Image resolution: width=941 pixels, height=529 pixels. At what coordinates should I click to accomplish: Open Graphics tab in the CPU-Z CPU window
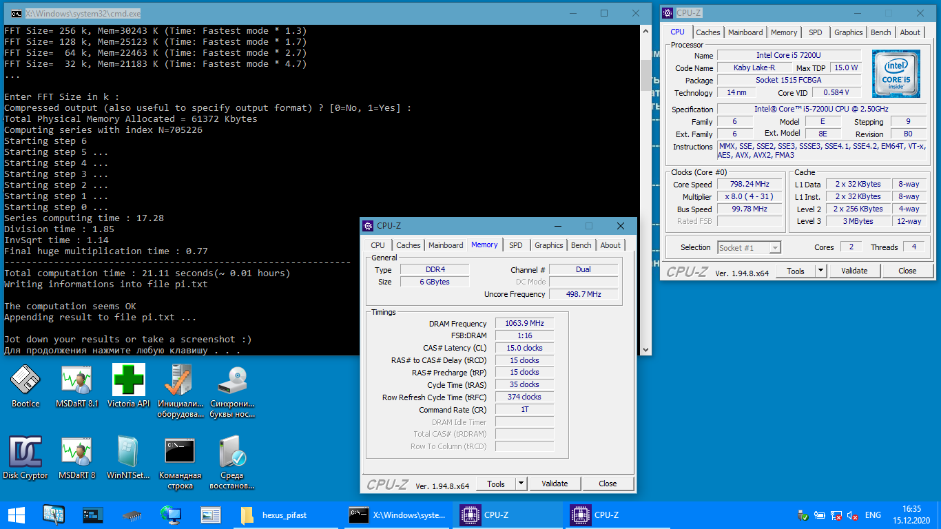click(x=849, y=32)
